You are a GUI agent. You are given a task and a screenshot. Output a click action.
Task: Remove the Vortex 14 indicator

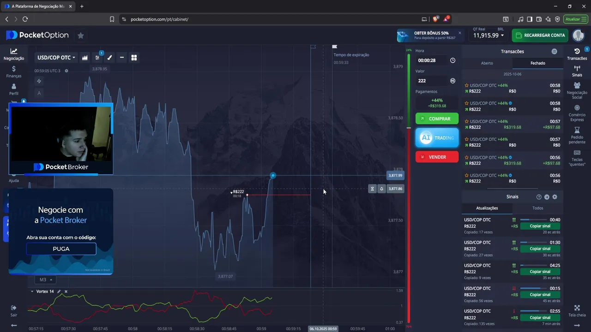[x=66, y=291]
